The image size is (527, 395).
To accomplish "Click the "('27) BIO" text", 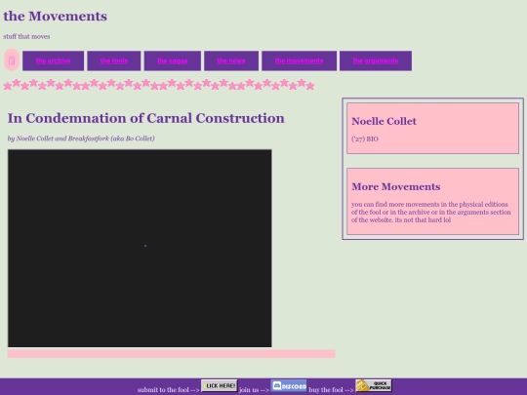I will click(365, 139).
